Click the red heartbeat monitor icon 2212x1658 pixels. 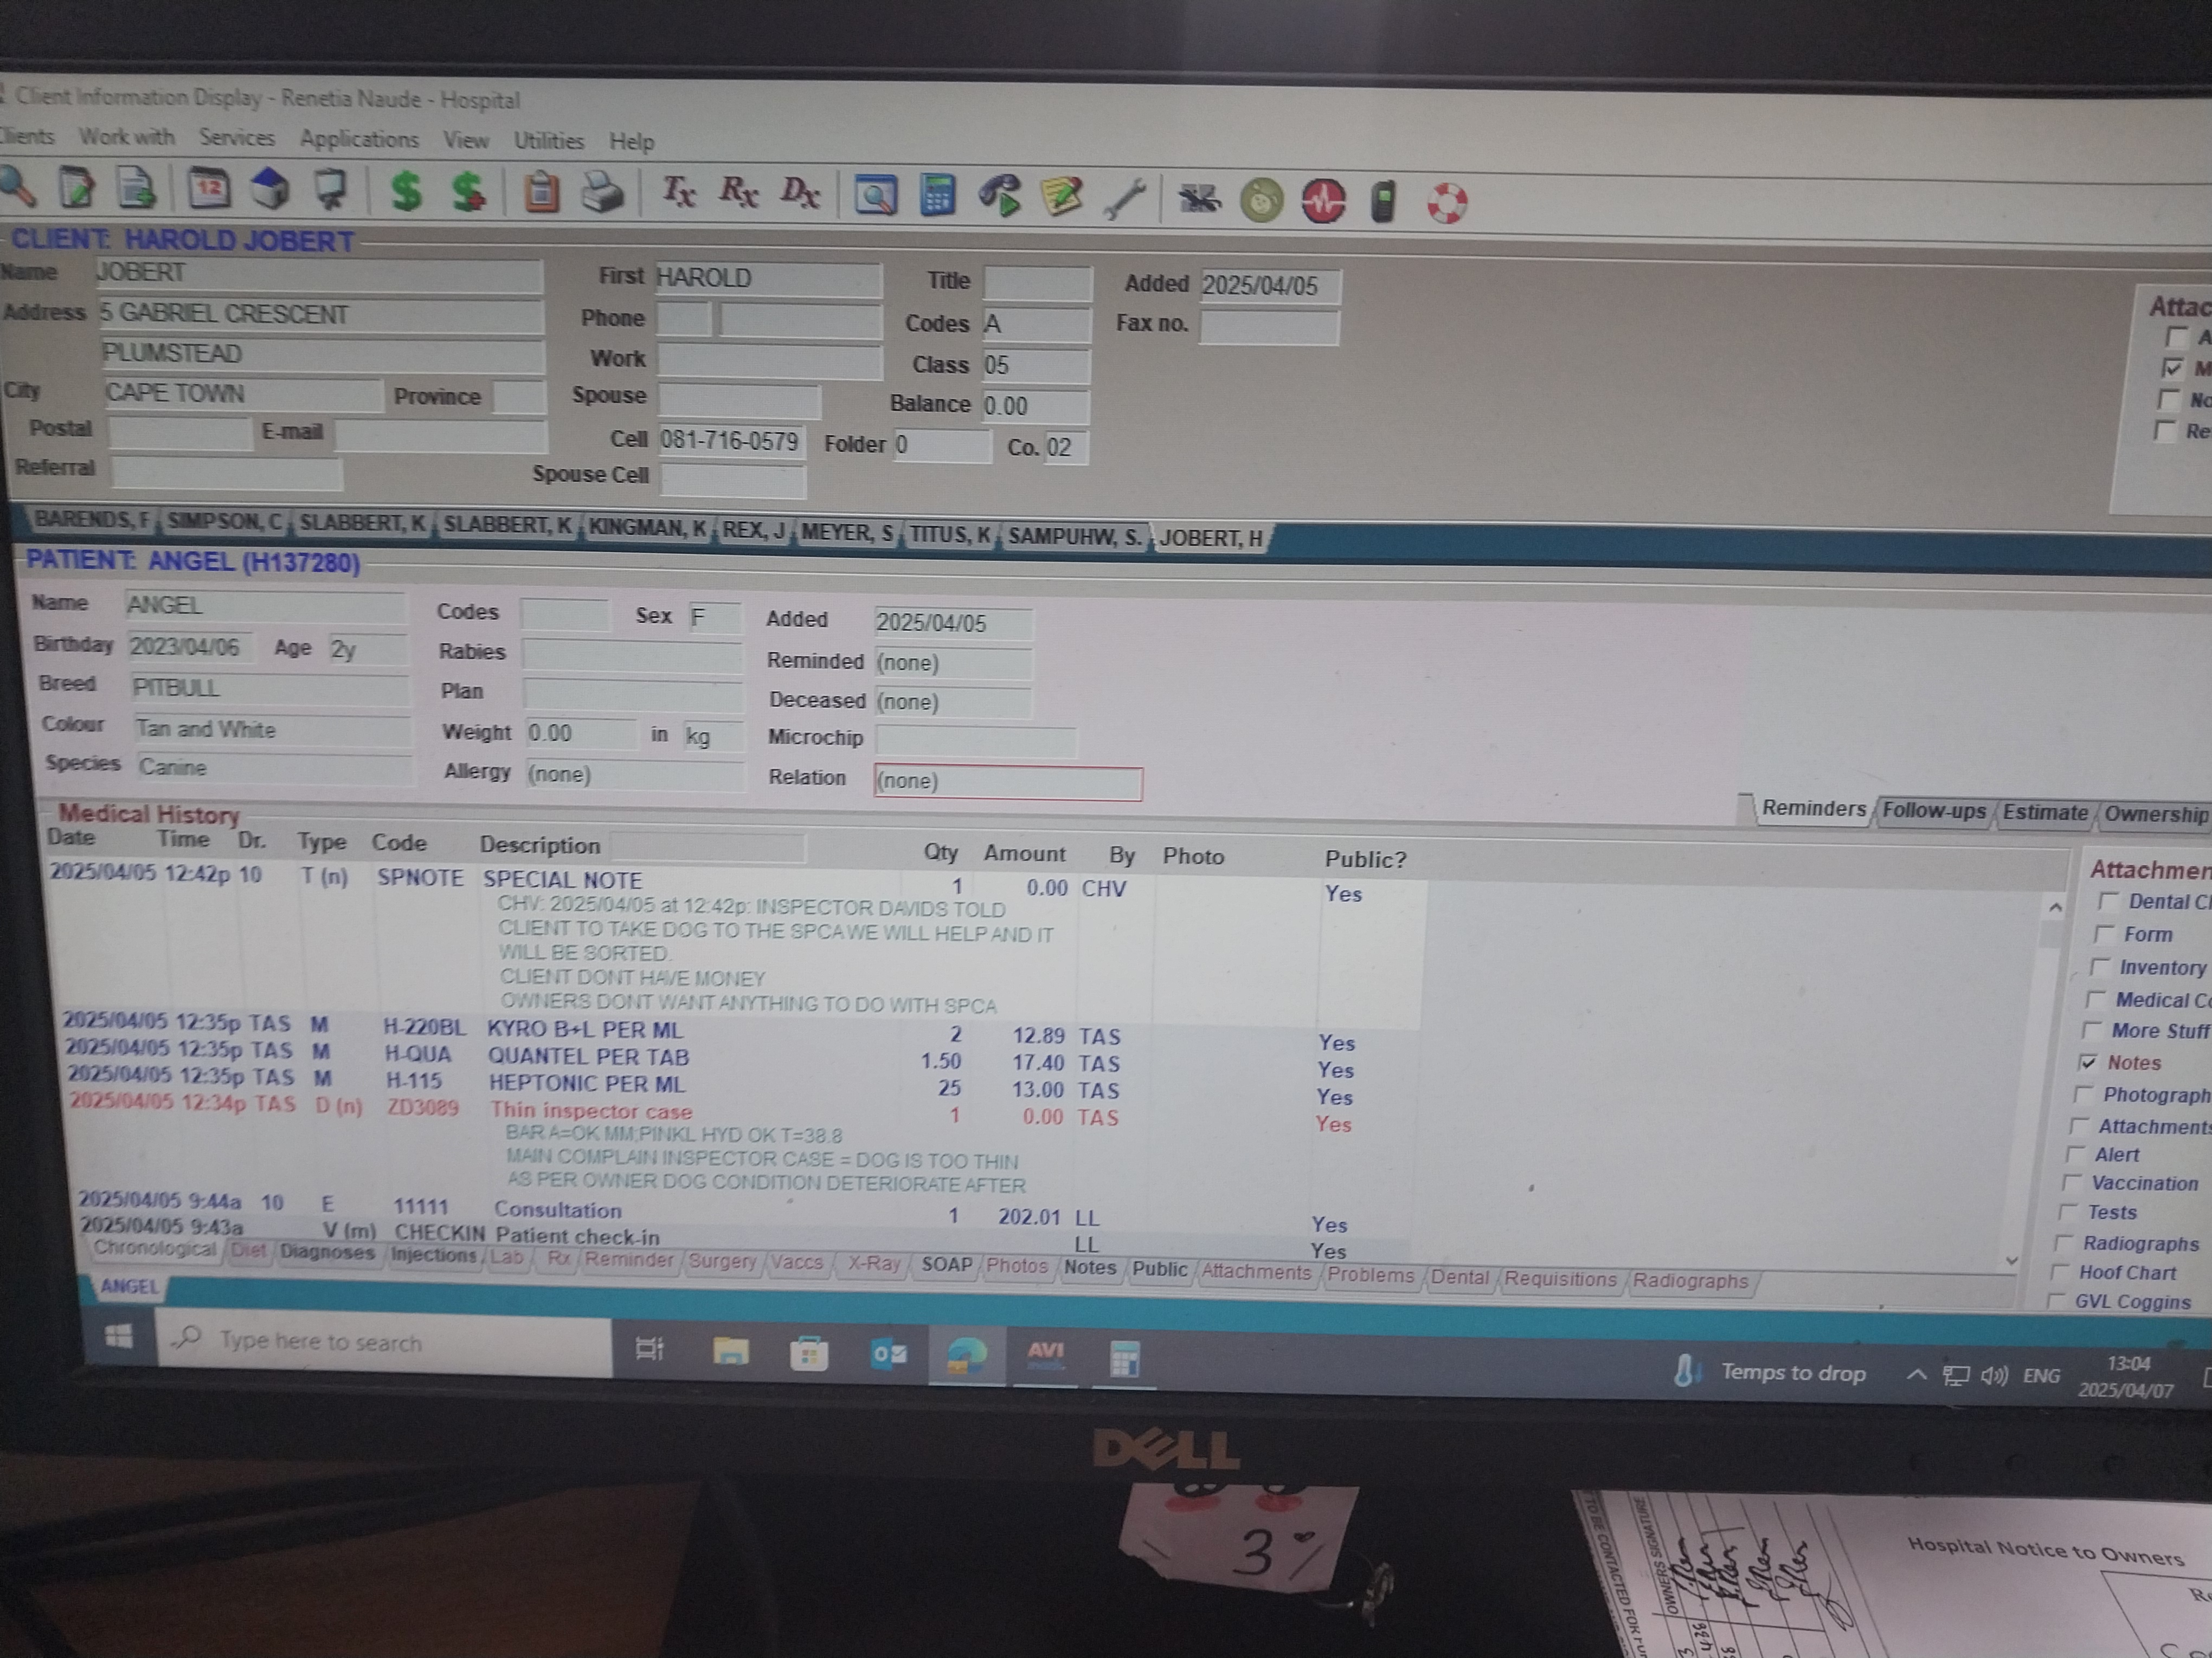point(1323,201)
